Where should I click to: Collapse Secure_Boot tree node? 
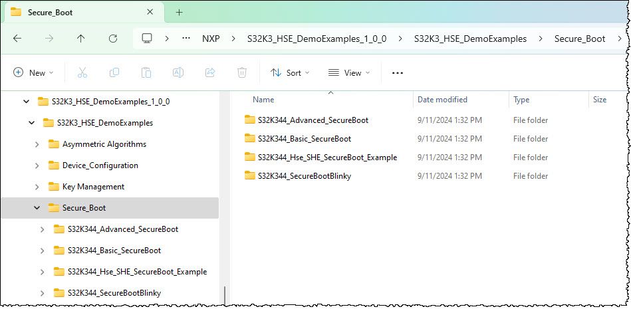click(37, 208)
